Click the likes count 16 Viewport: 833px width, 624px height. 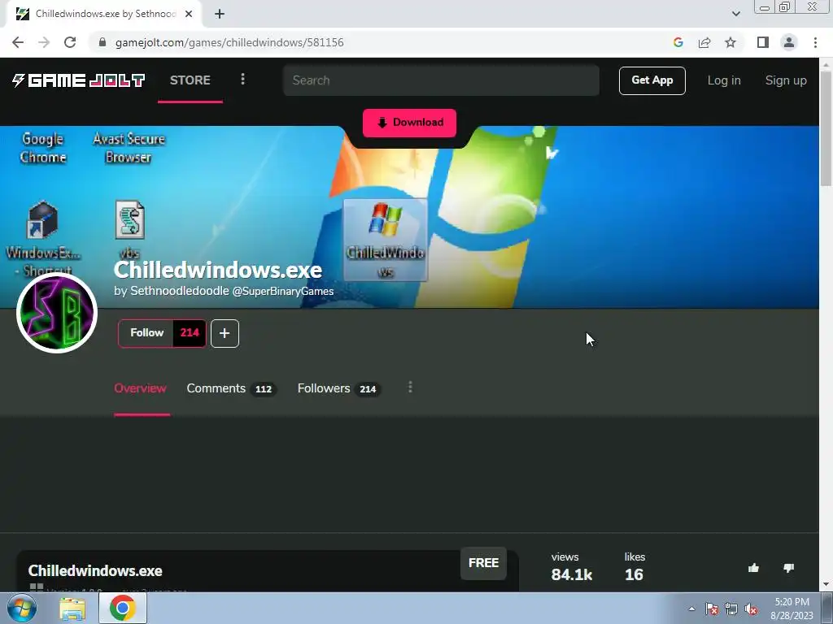pos(634,574)
